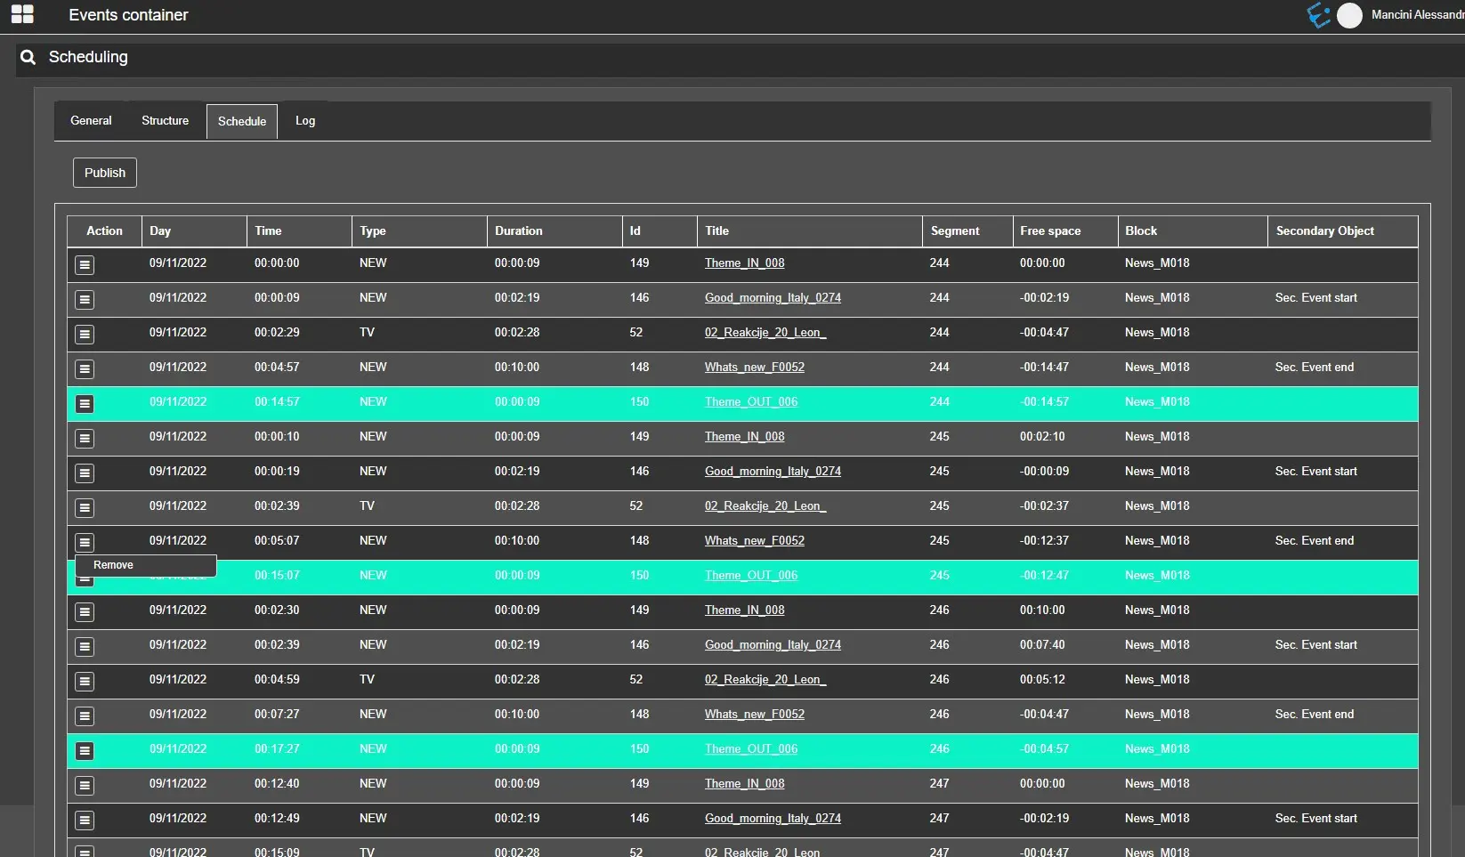Open the user avatar for Mancini Alessandro

[x=1349, y=15]
